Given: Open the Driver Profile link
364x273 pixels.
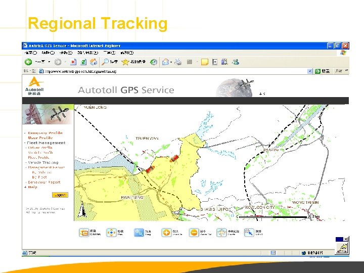Looking at the screenshot, I should (40, 148).
